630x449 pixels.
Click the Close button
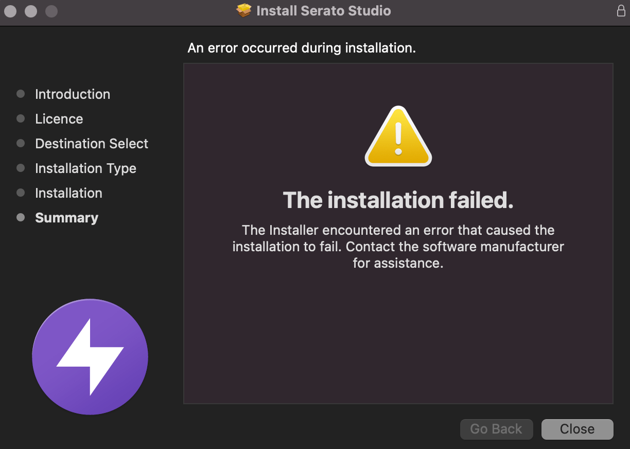coord(577,429)
